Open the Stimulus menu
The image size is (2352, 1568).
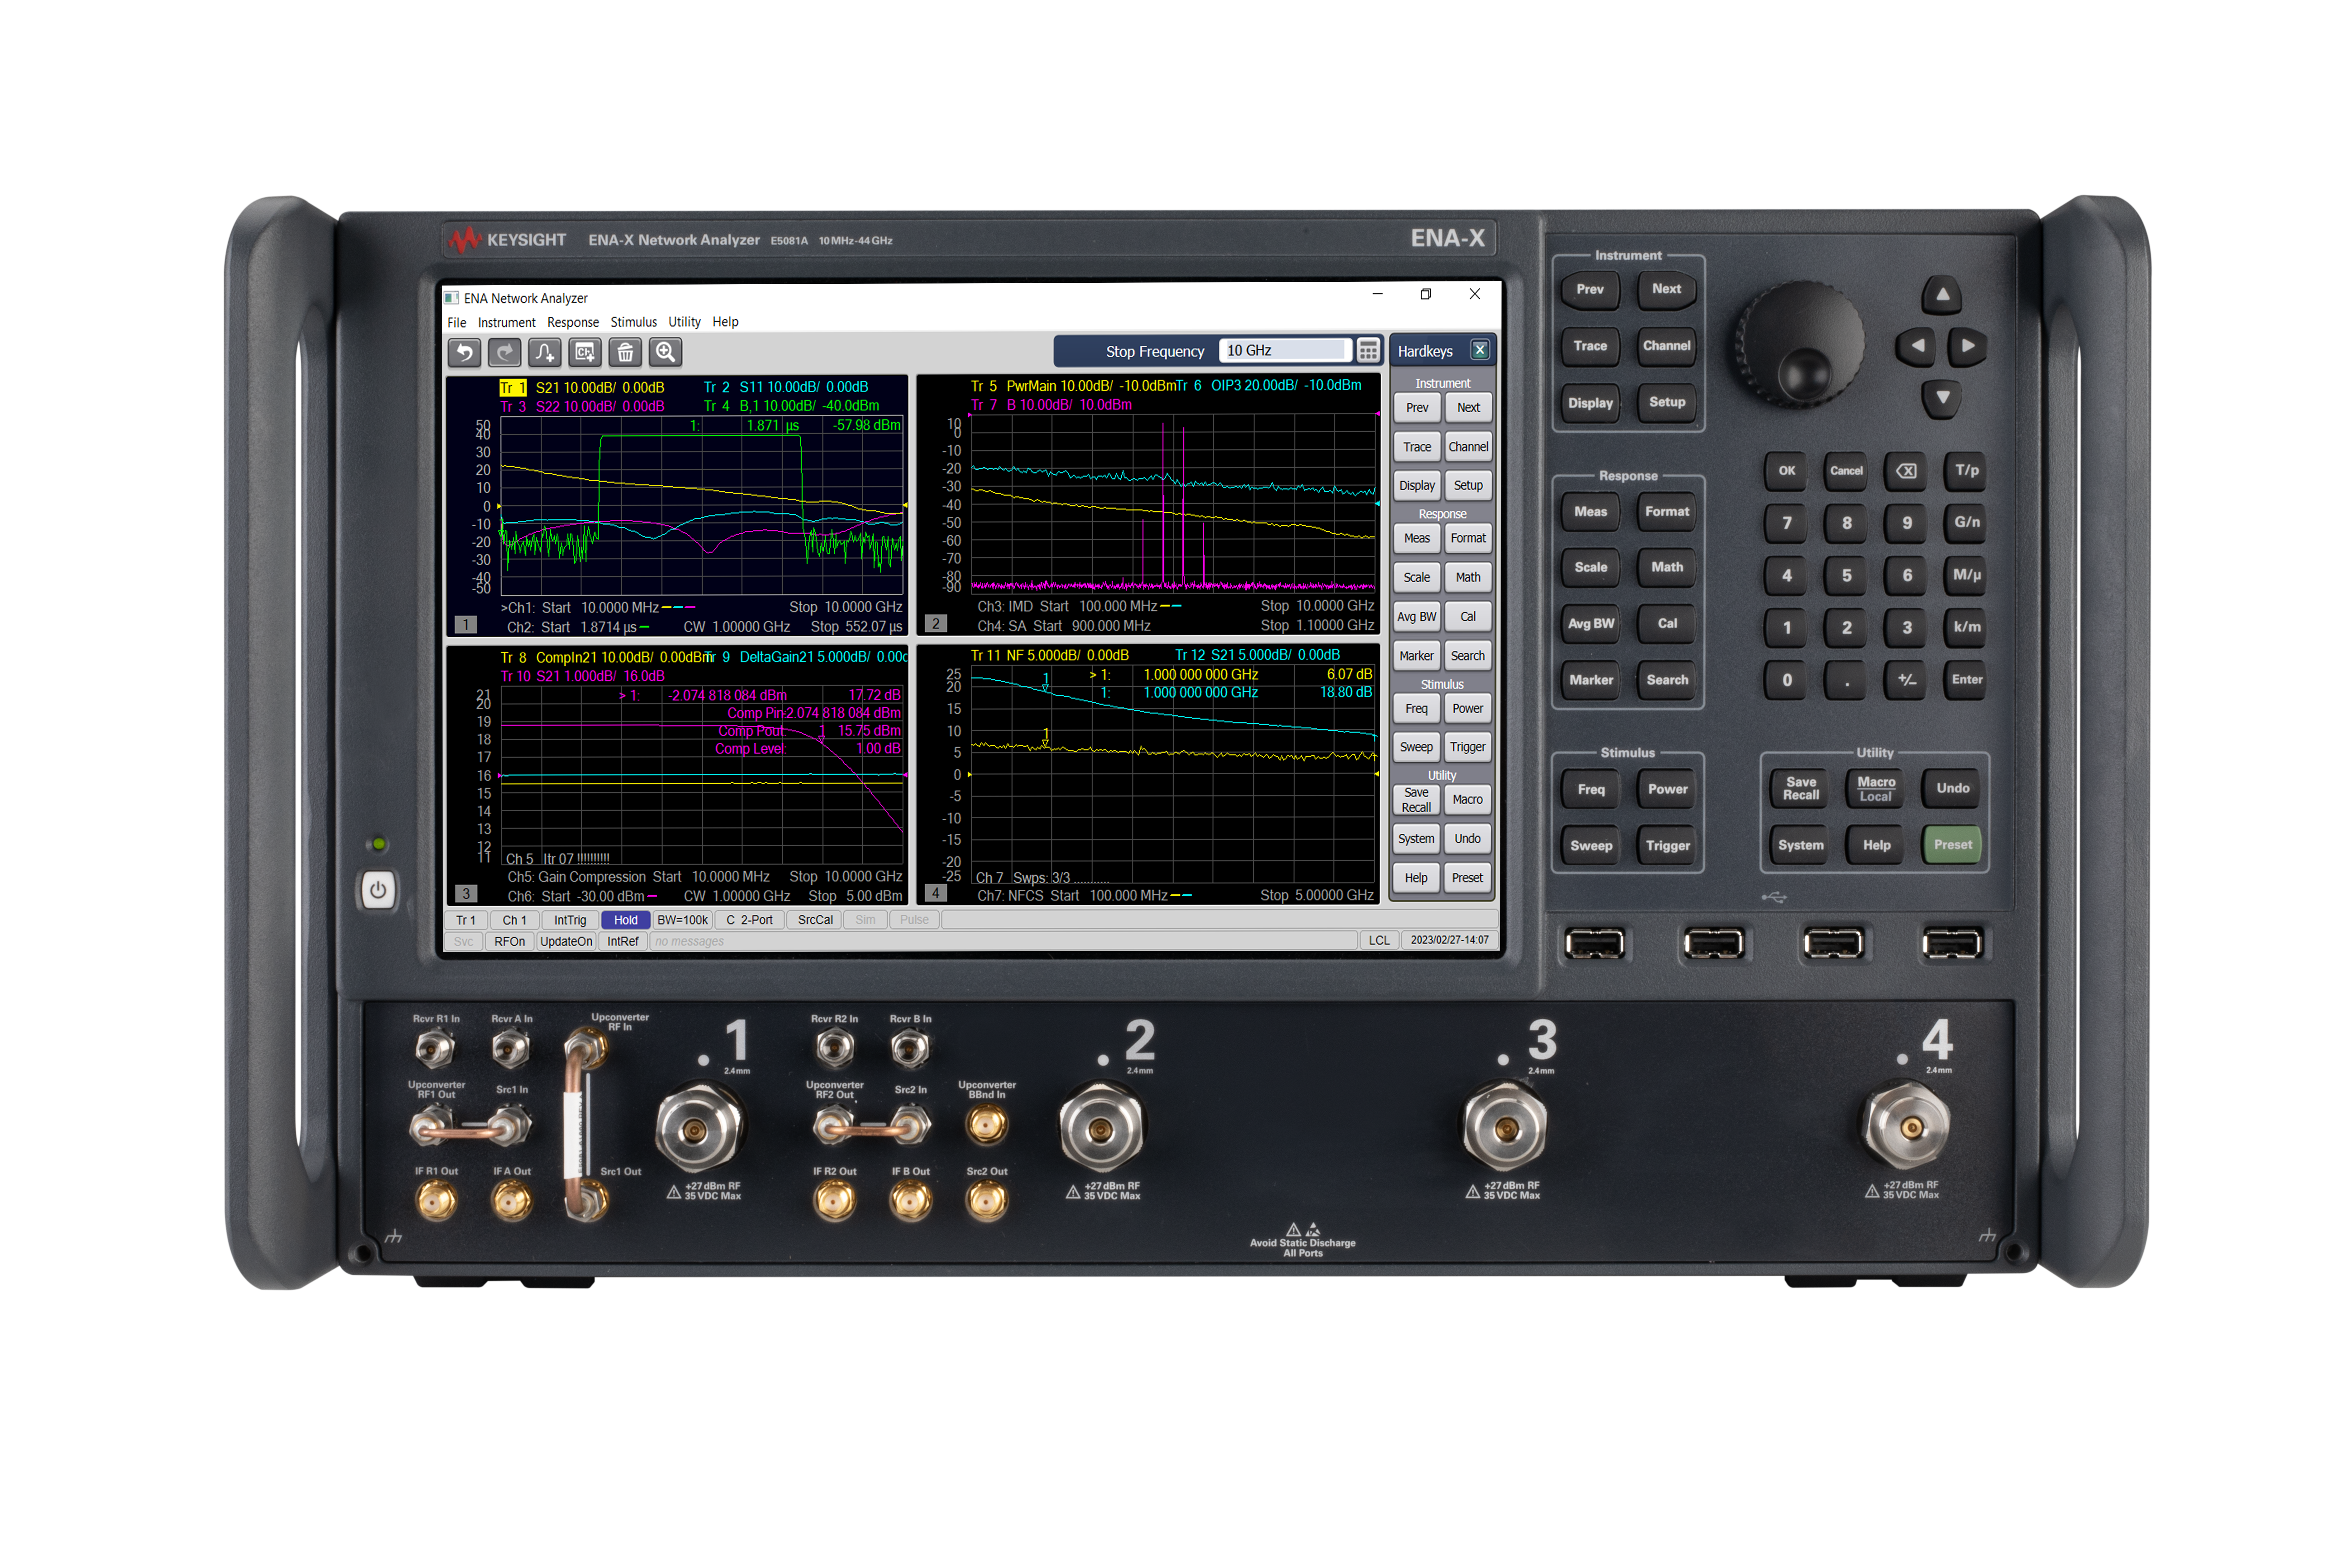tap(633, 322)
